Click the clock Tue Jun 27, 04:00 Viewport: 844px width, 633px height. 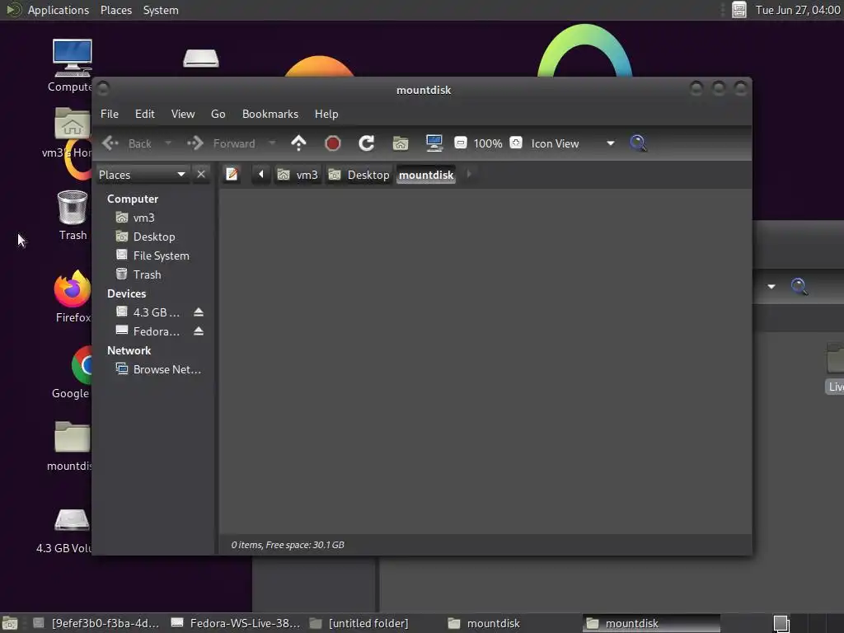click(798, 10)
